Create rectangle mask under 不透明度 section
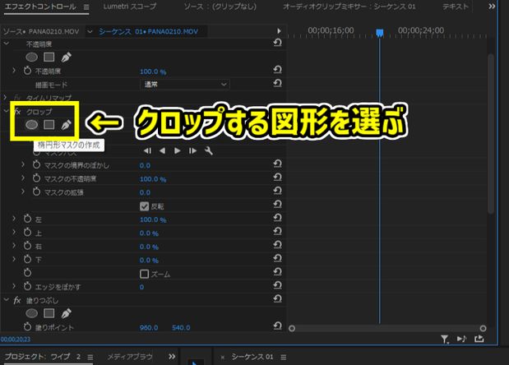Image resolution: width=509 pixels, height=365 pixels. click(x=49, y=57)
